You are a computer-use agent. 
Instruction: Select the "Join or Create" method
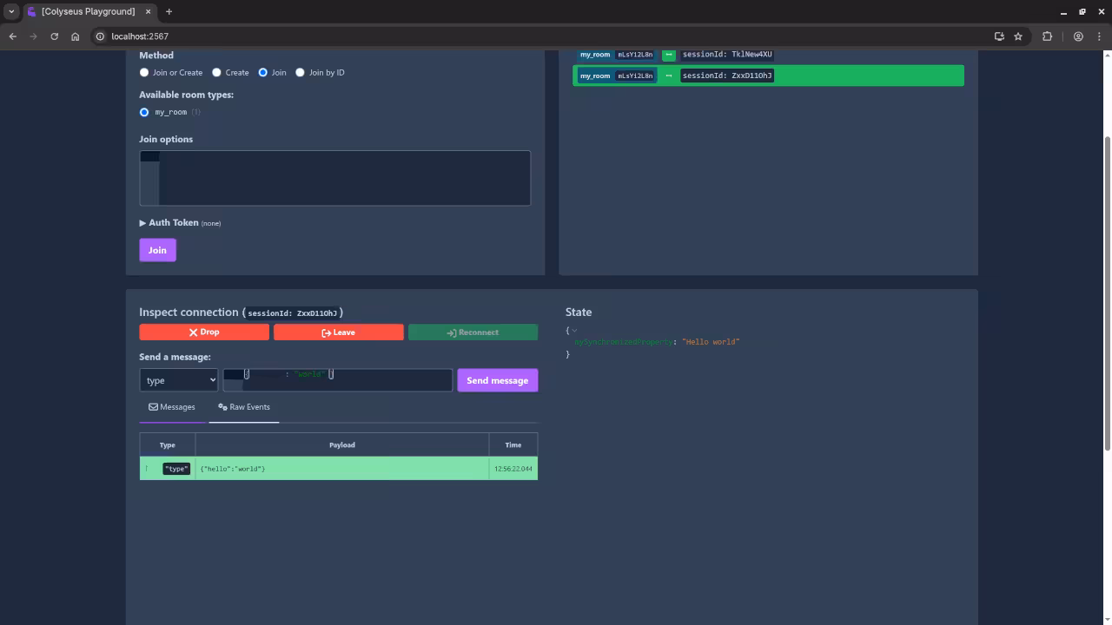(x=144, y=73)
